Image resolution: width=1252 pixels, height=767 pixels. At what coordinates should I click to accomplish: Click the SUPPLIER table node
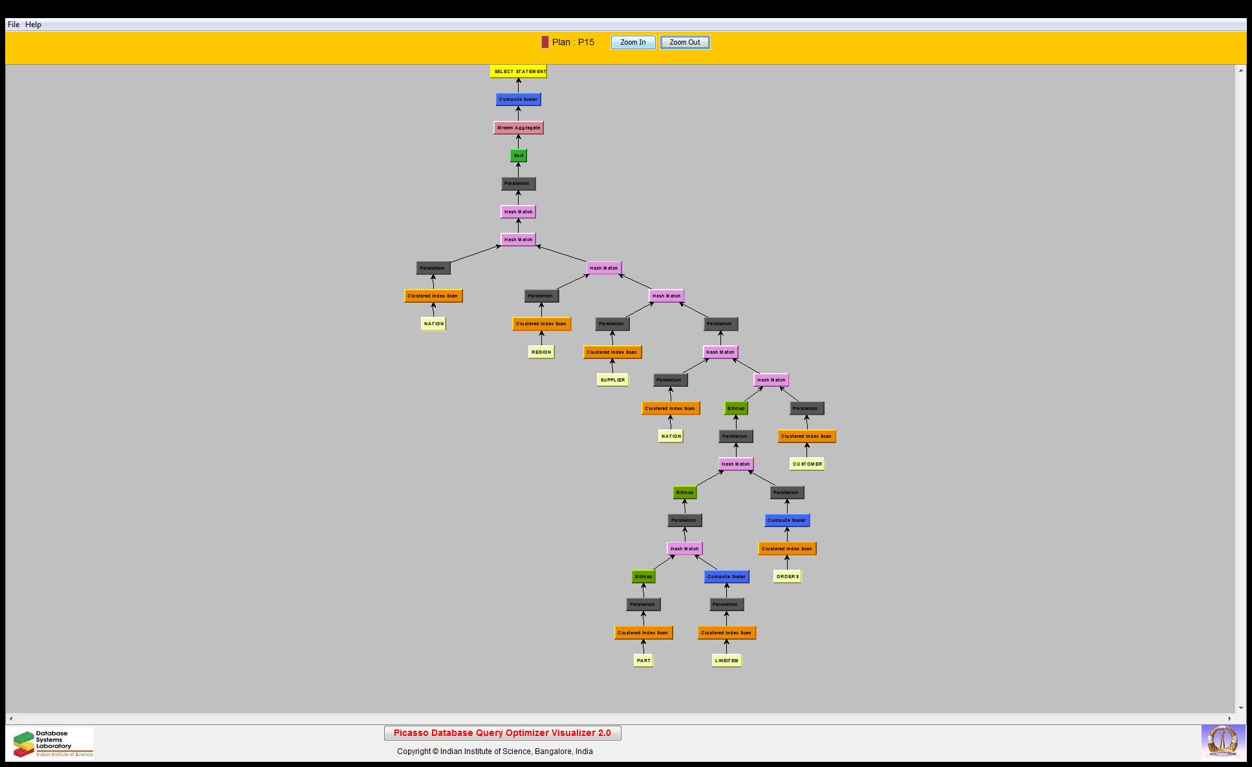612,380
